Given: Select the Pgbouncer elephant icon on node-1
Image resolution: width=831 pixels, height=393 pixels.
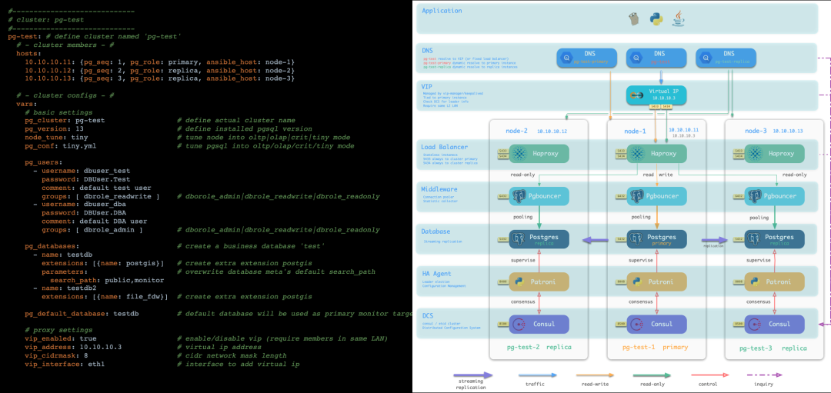Looking at the screenshot, I should [636, 196].
